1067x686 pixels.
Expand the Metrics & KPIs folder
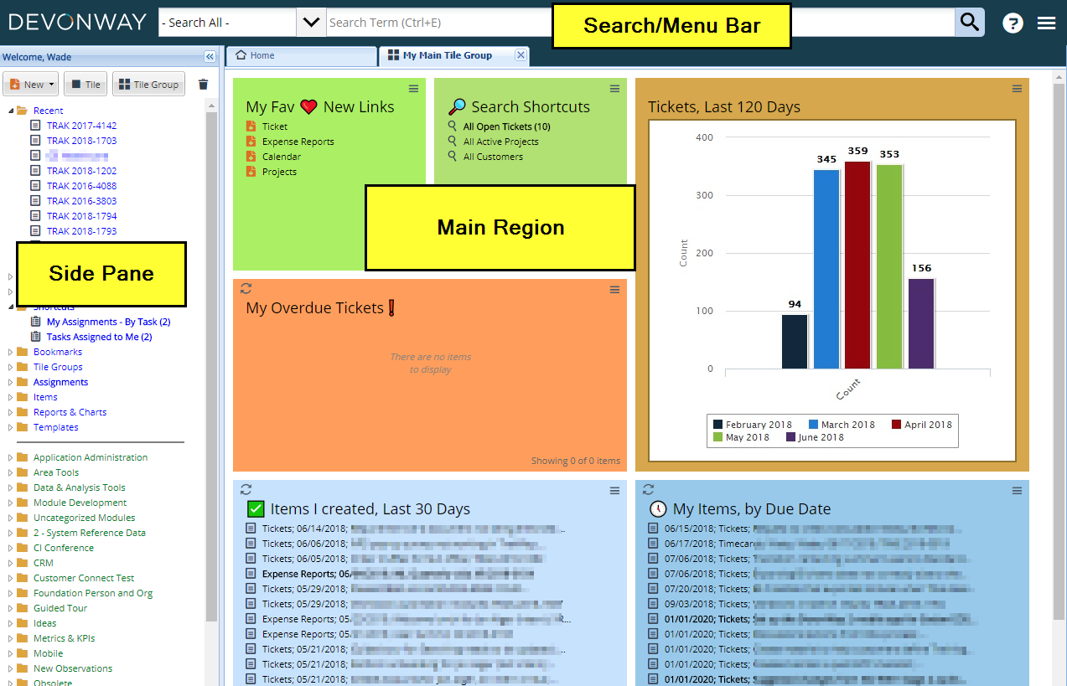(11, 638)
